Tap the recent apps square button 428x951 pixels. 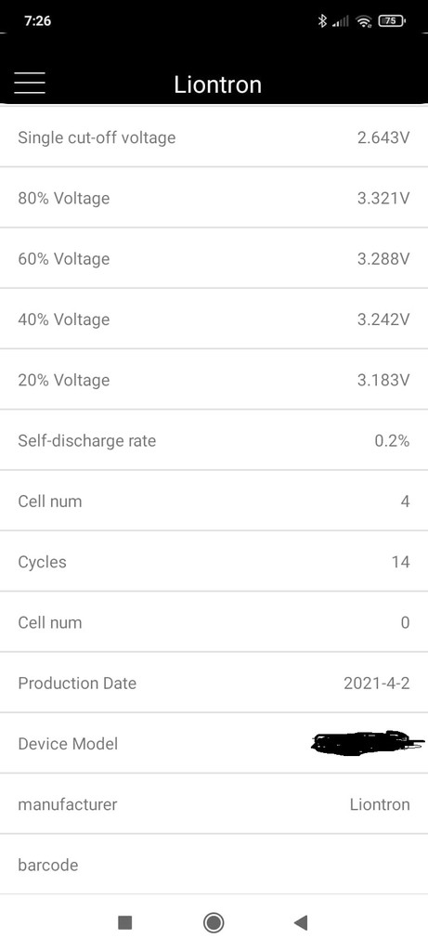[x=125, y=922]
